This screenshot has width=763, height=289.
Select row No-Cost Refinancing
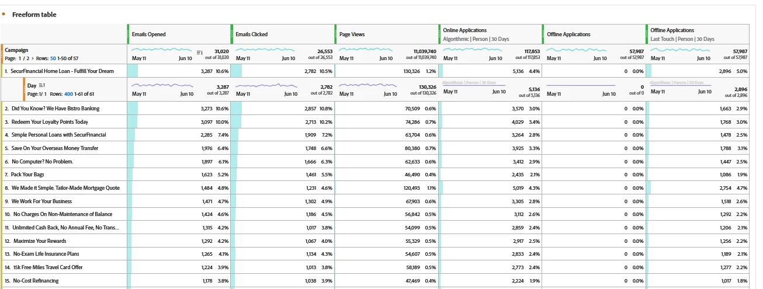(65, 281)
